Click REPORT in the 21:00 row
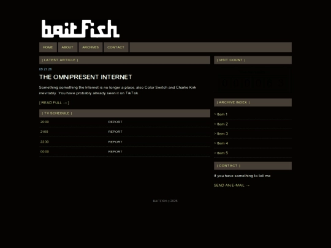The width and height of the screenshot is (331, 248). (115, 132)
